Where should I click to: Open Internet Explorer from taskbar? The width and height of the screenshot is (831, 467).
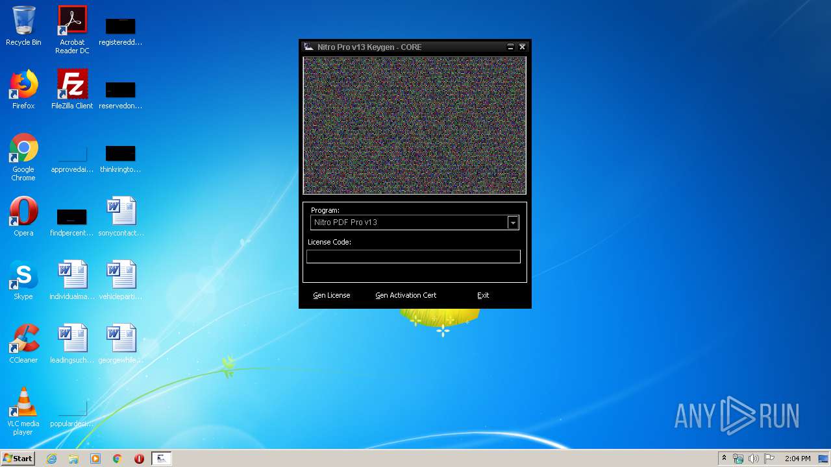[52, 459]
